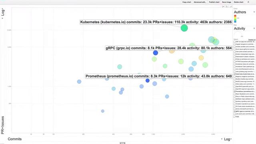This screenshot has height=144, width=256.
Task: Click the gRPC (grpc.io) tooltip label
Action: point(169,48)
